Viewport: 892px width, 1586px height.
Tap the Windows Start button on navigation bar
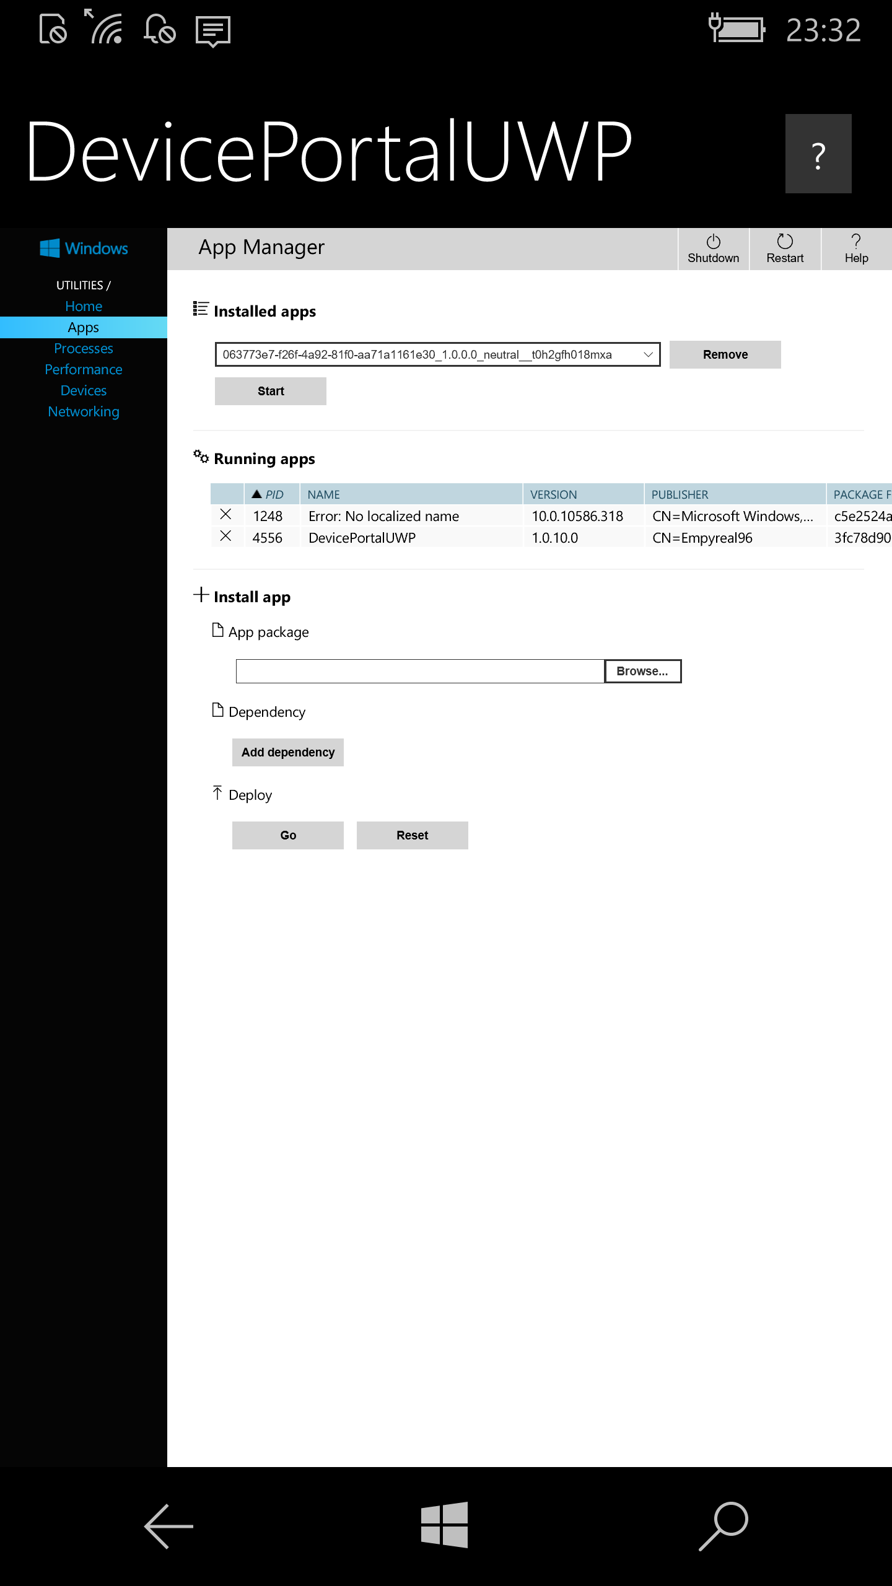[445, 1525]
